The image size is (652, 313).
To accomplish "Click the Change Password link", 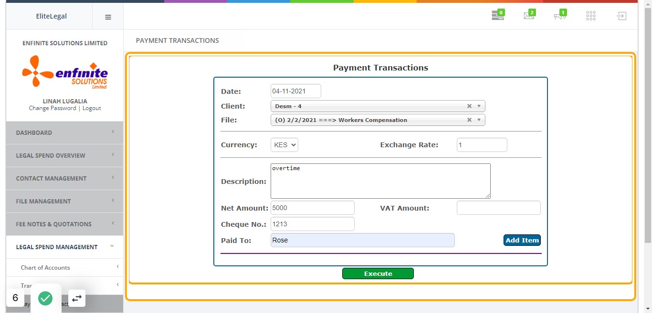I will (x=53, y=108).
